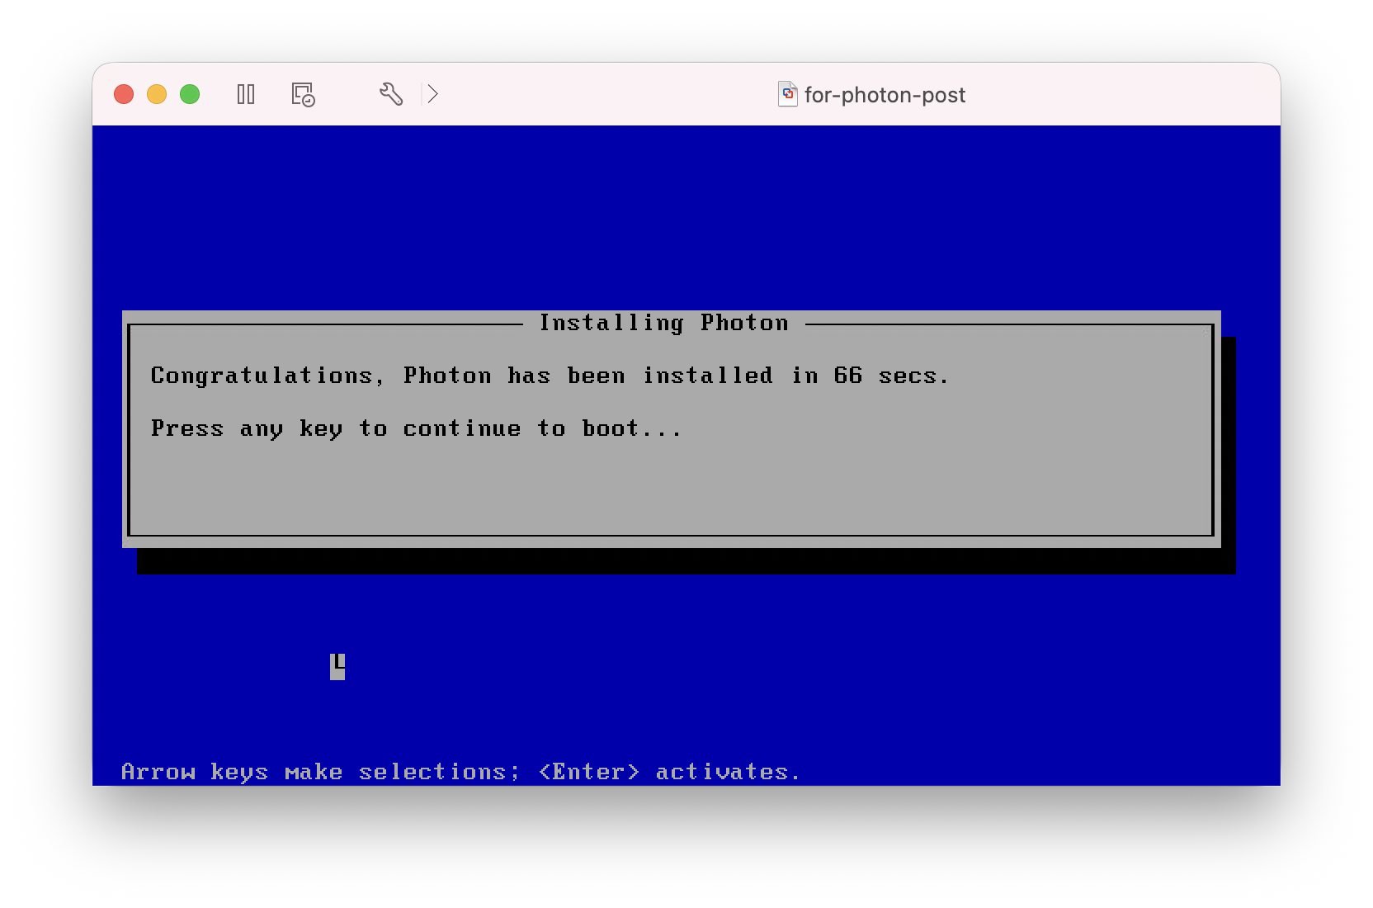The width and height of the screenshot is (1373, 908).
Task: Click the <Enter> label in footer
Action: 588,772
